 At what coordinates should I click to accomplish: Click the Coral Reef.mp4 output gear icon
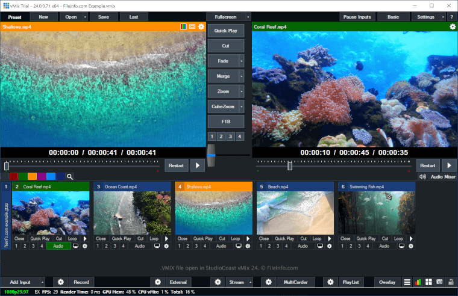tap(453, 26)
